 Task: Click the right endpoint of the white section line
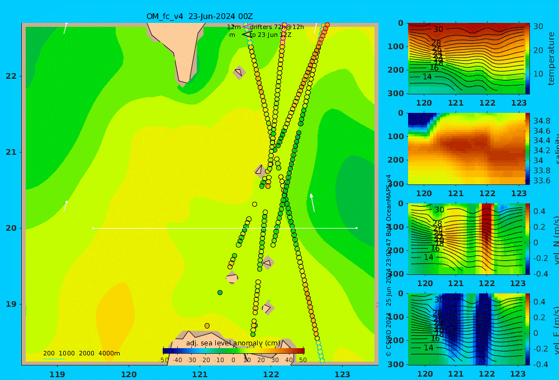[x=357, y=228]
